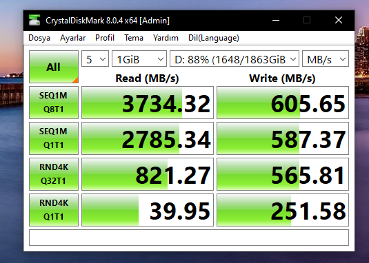Open the Ayarlar menu
Image resolution: width=369 pixels, height=263 pixels.
[x=72, y=38]
